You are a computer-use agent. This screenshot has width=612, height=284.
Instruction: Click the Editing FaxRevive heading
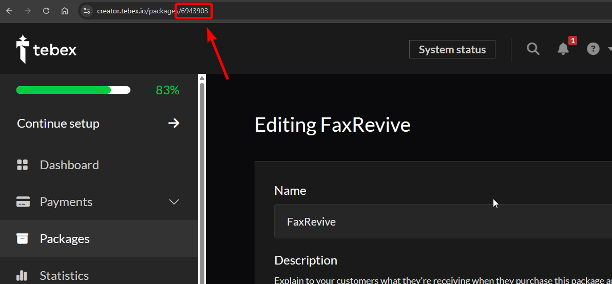(x=333, y=126)
